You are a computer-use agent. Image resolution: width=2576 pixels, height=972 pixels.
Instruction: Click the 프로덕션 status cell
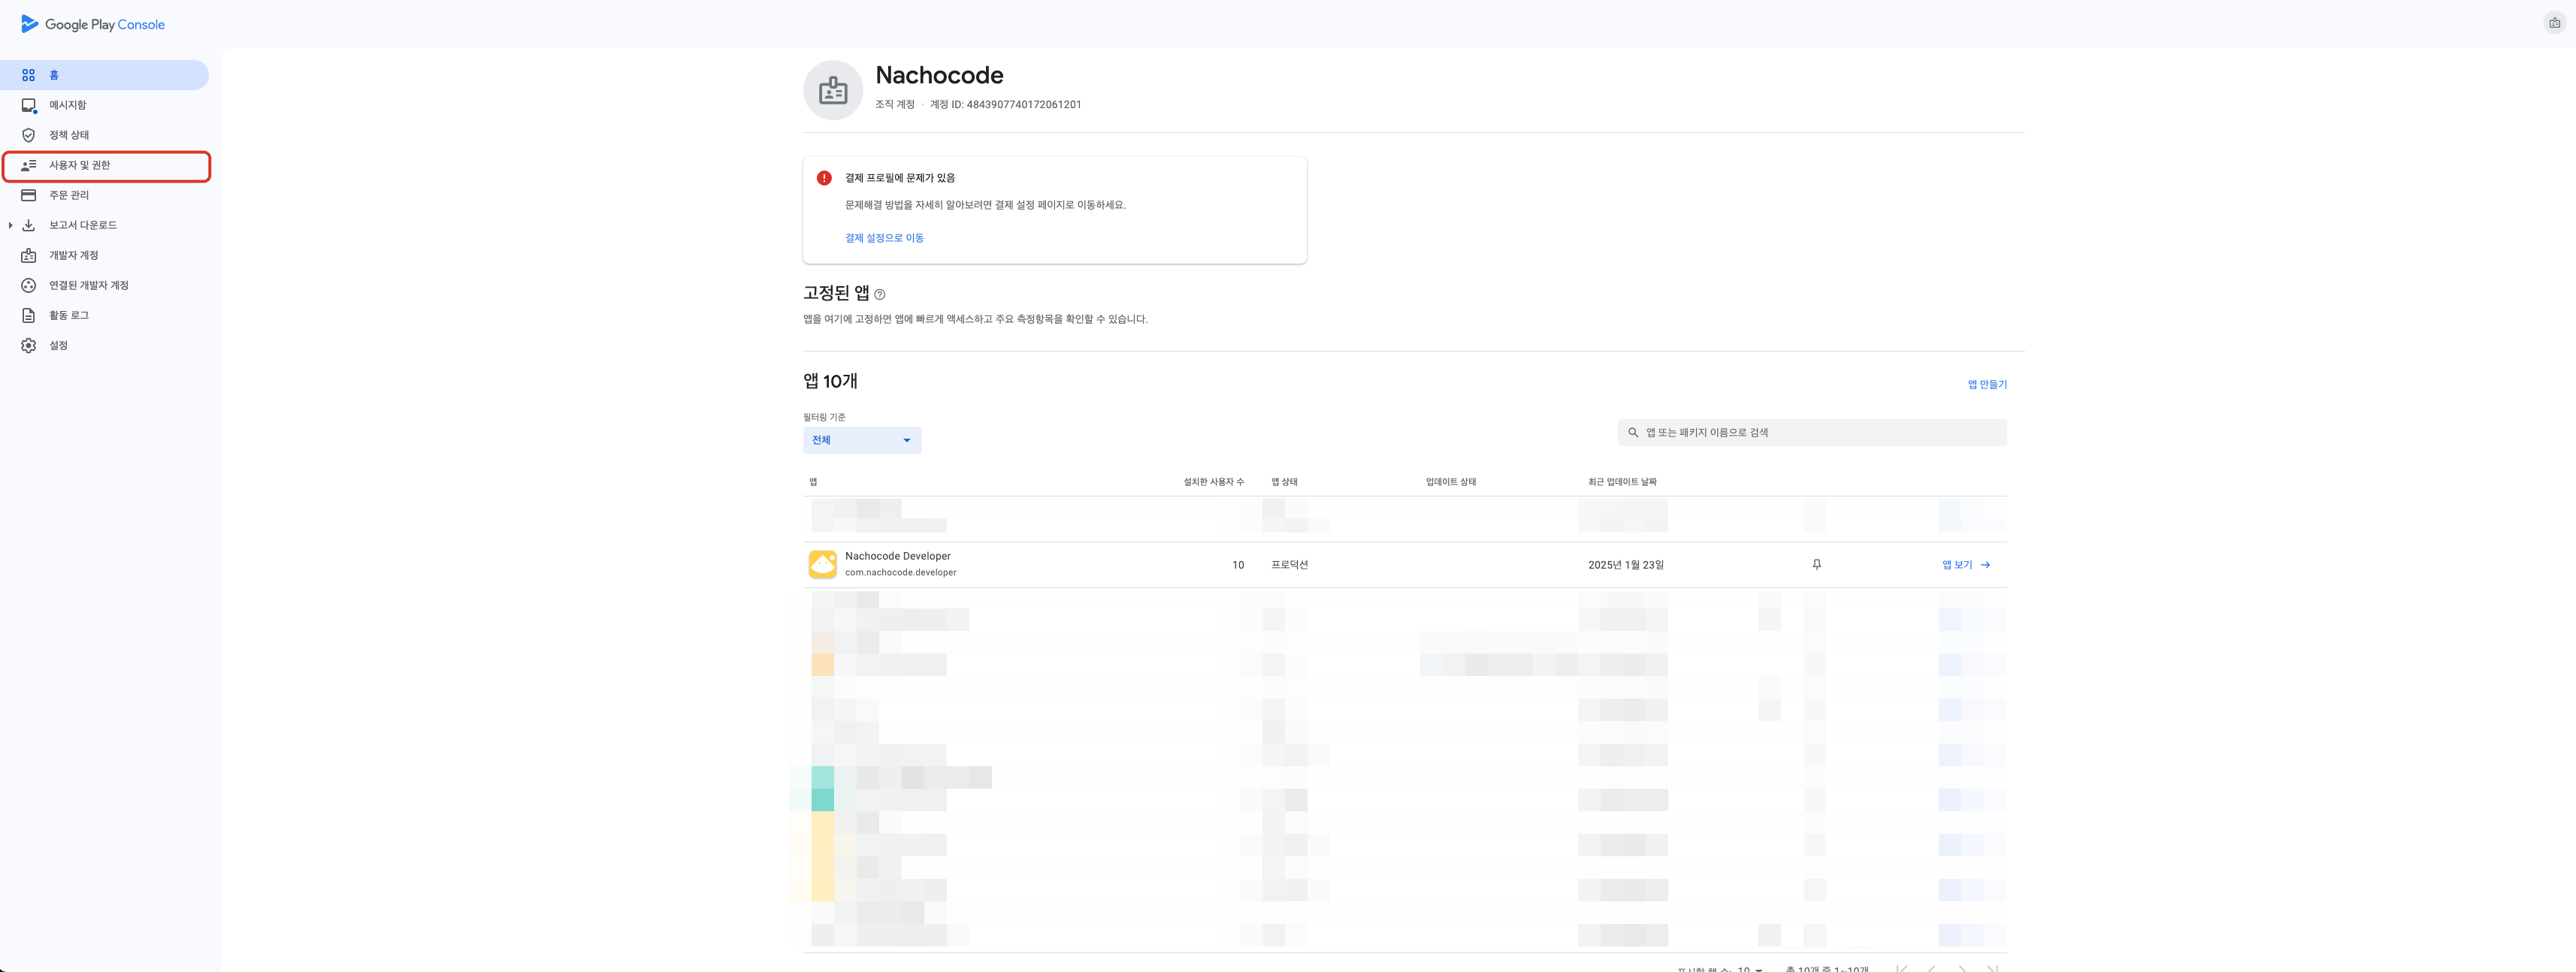click(x=1290, y=565)
